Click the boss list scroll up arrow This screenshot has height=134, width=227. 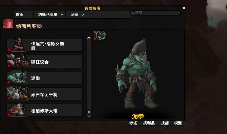pos(89,38)
